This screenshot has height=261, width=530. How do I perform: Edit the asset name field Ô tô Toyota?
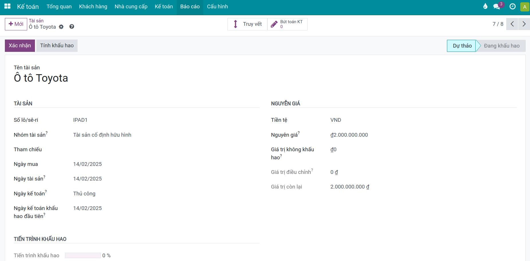tap(41, 78)
